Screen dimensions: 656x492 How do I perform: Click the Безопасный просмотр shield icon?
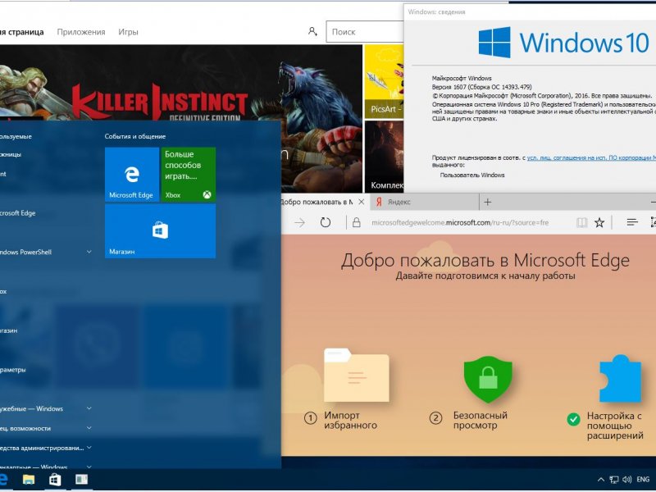[488, 379]
